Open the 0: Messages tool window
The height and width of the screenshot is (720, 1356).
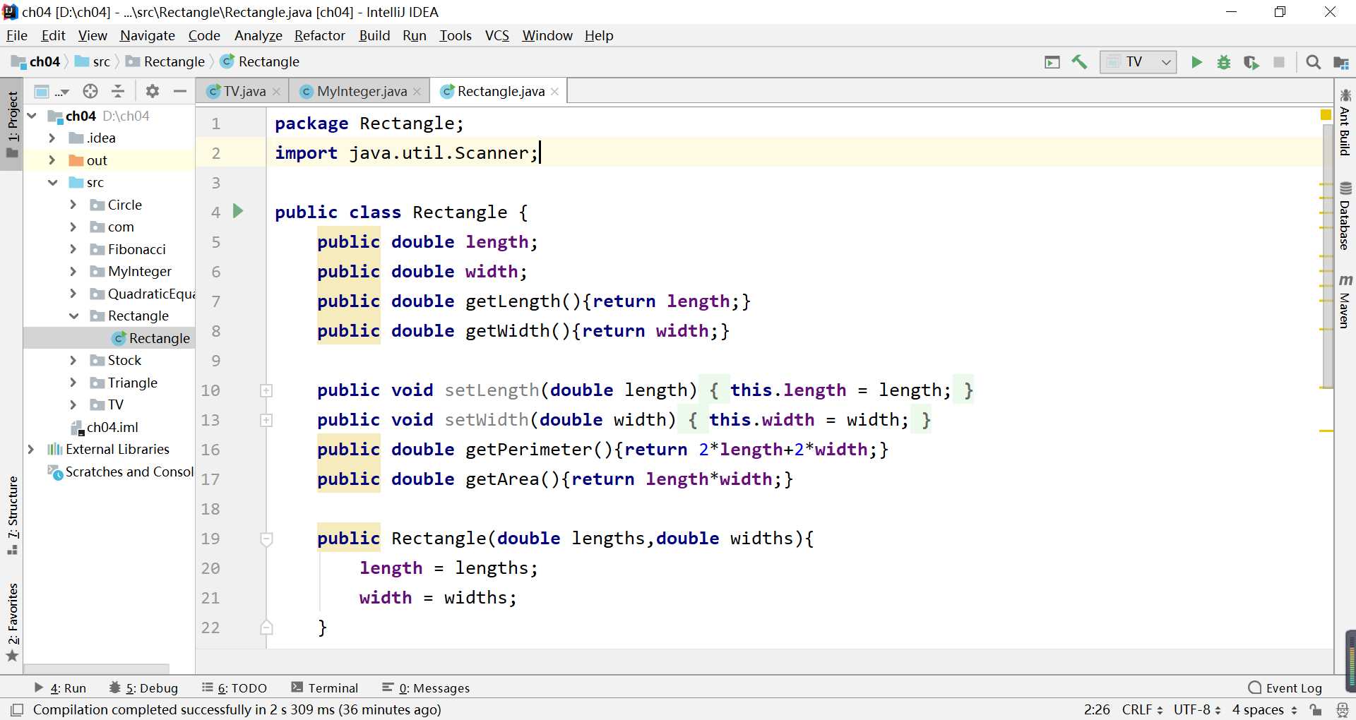[x=426, y=688]
